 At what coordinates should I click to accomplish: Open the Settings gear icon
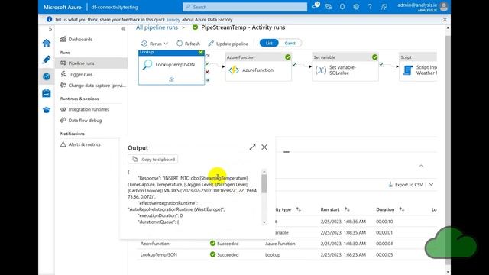pos(356,7)
